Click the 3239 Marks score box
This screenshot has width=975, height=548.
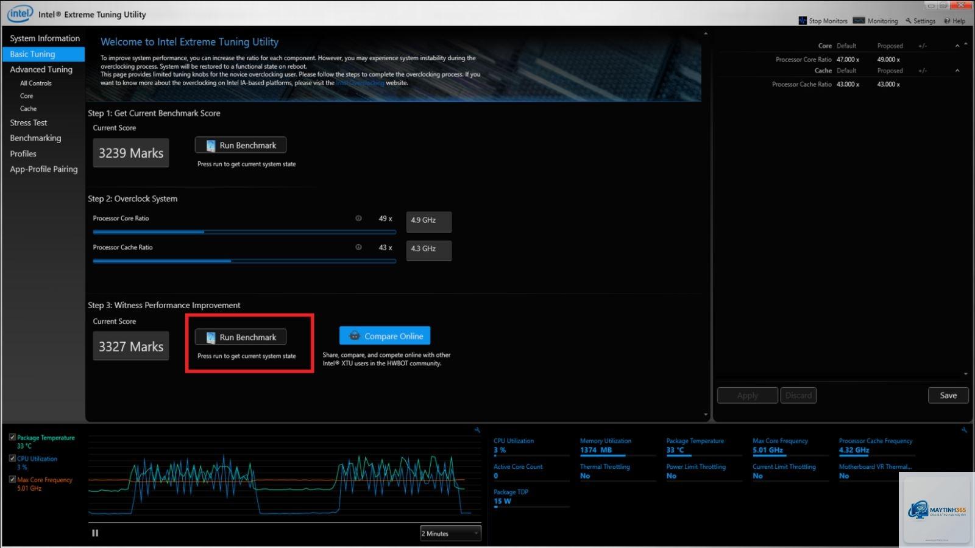(131, 153)
